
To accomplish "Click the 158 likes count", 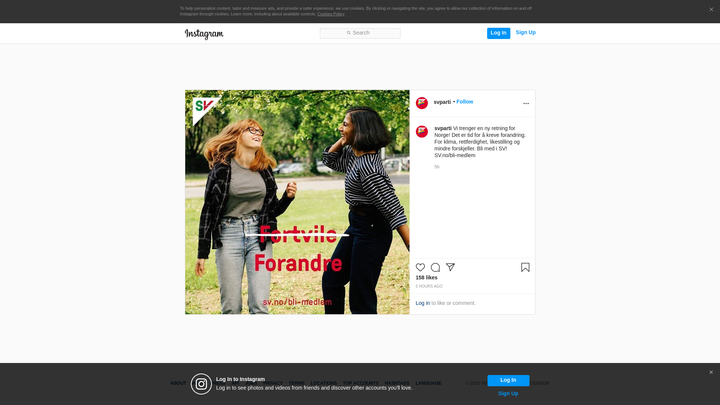I will (426, 277).
